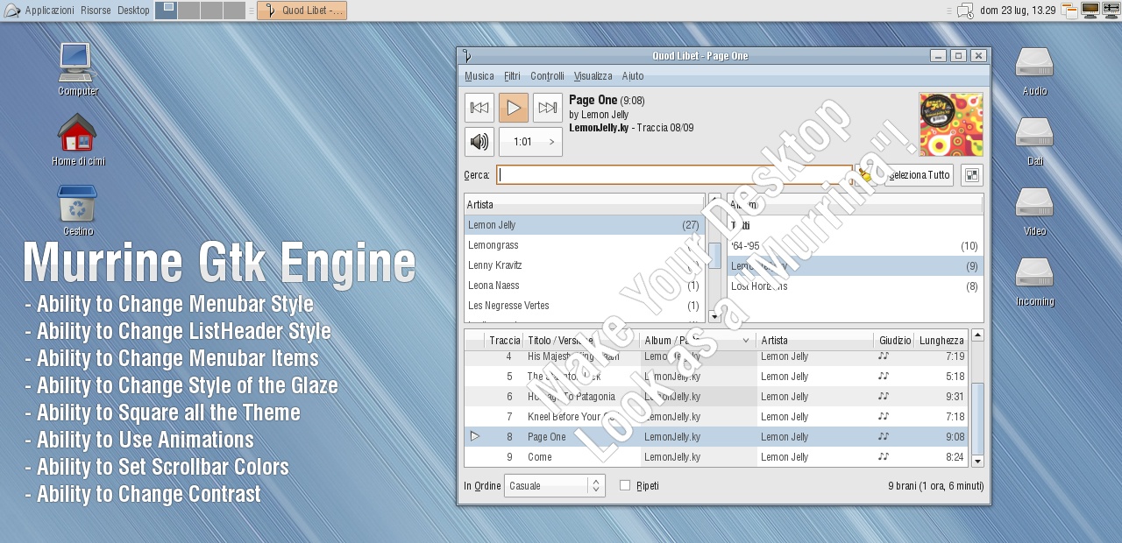
Task: Click the monitor display tray icon
Action: click(x=1090, y=11)
